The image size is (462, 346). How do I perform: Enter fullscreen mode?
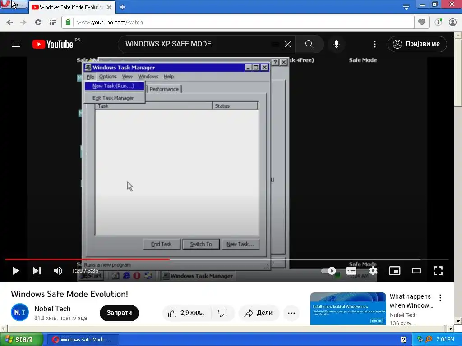click(x=438, y=271)
